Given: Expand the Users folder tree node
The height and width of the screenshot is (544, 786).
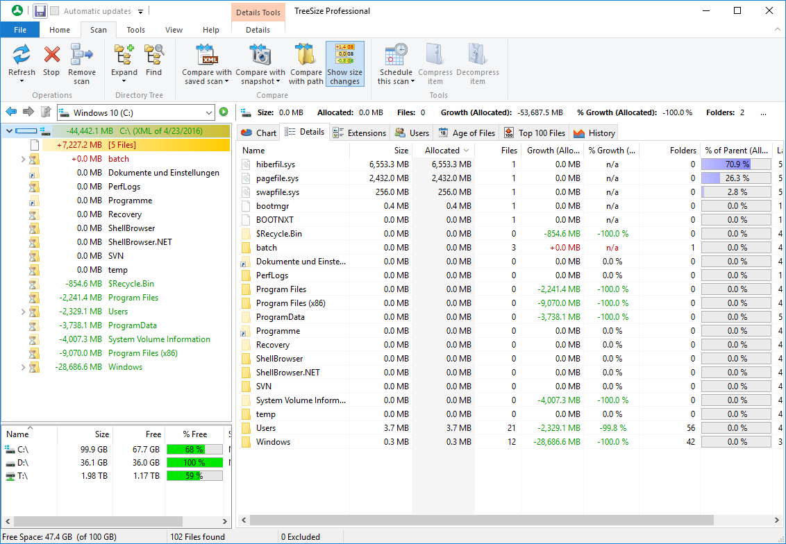Looking at the screenshot, I should pos(23,312).
